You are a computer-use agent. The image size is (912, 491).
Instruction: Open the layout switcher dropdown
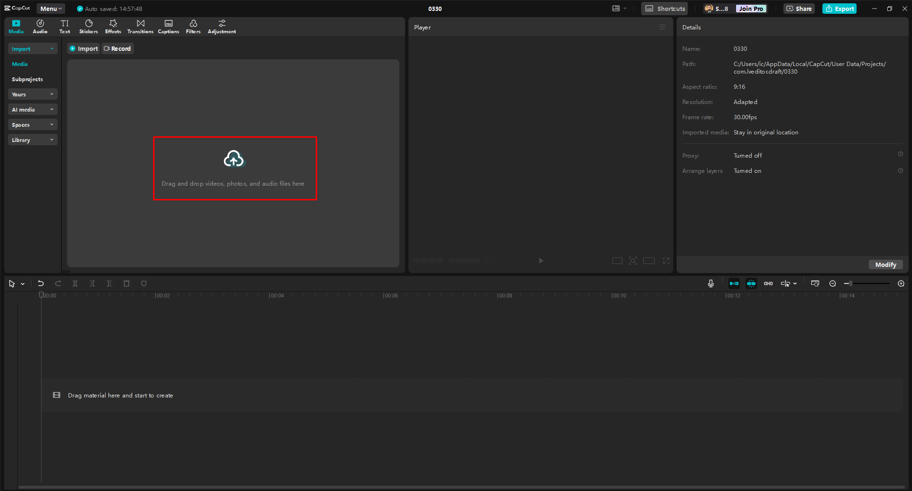(619, 9)
